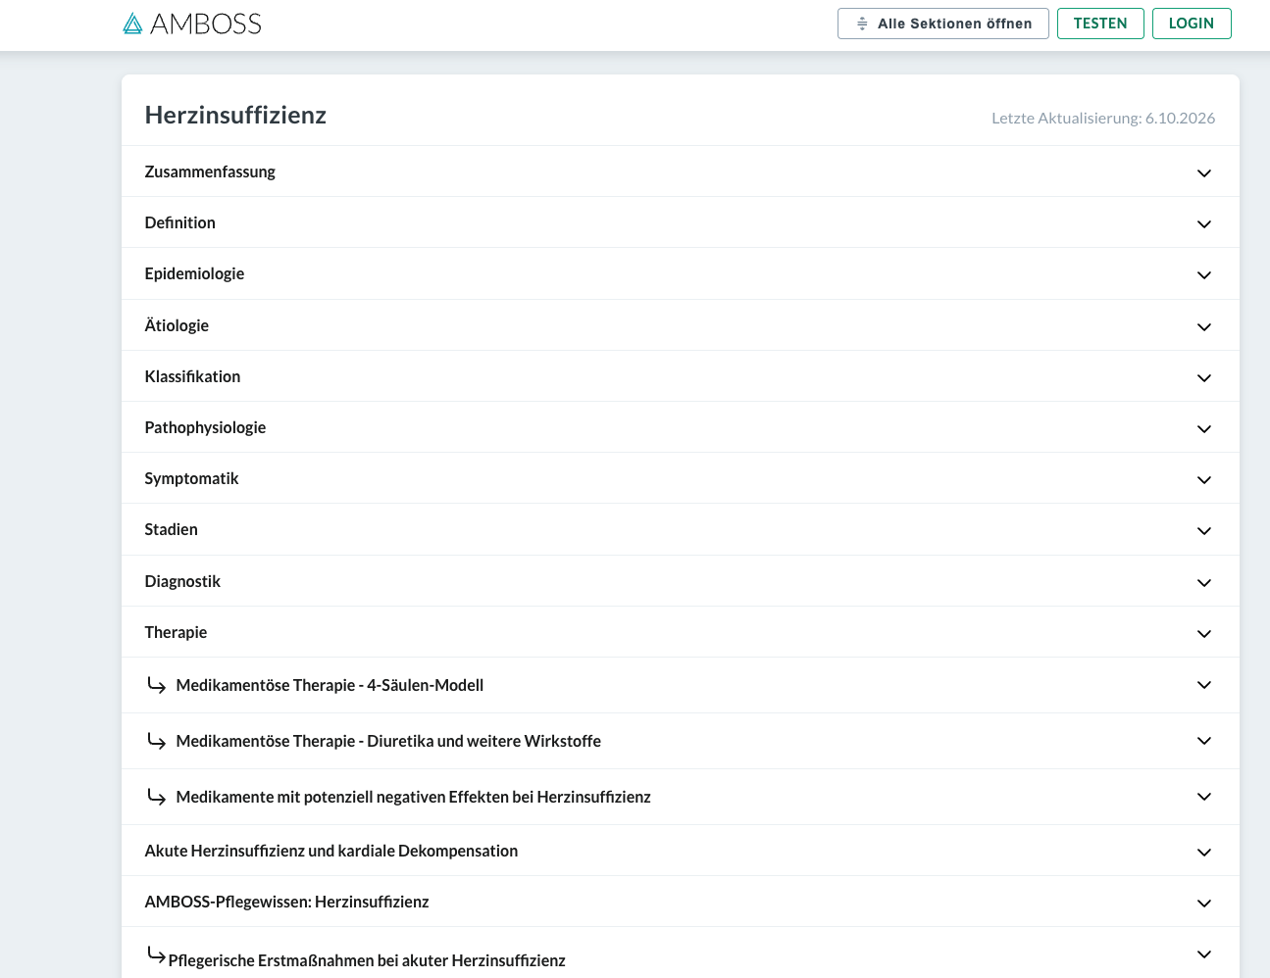Image resolution: width=1270 pixels, height=978 pixels.
Task: Click the sub-section arrow icon beside Medikamente mit potenziell negativen Effekten
Action: pos(156,796)
